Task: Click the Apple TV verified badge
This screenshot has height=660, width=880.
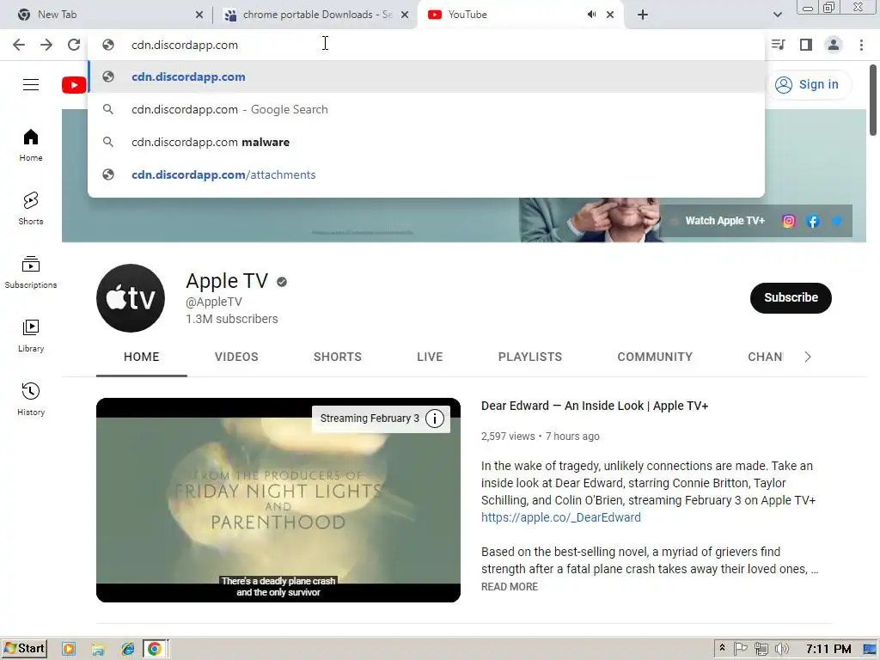Action: pyautogui.click(x=282, y=282)
